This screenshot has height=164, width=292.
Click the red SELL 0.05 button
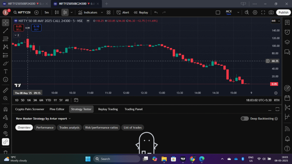[19, 28]
